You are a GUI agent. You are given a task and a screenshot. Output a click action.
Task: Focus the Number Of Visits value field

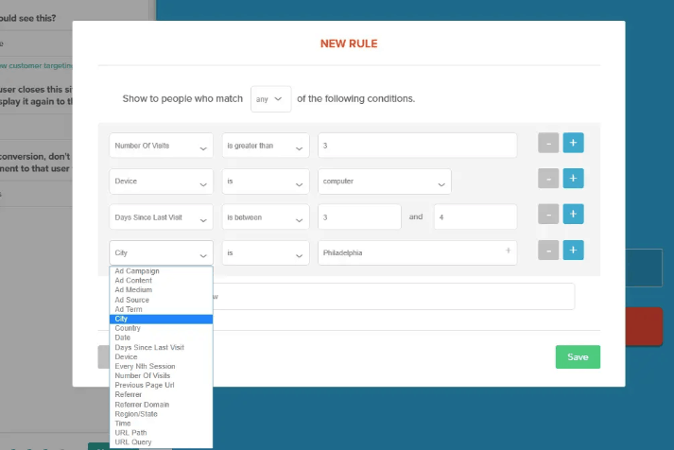tap(418, 146)
